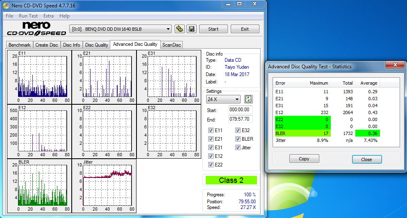Toggle the Jitter checkbox

[238, 147]
